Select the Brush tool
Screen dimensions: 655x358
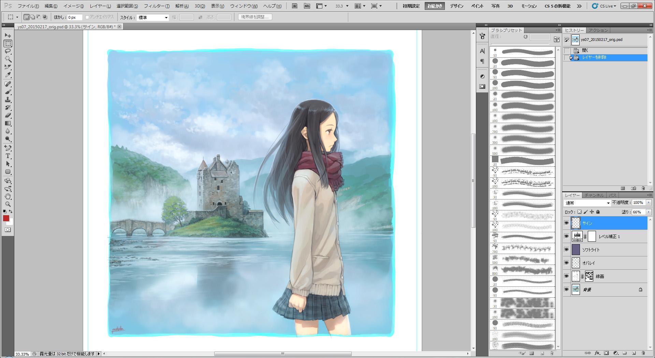tap(8, 92)
